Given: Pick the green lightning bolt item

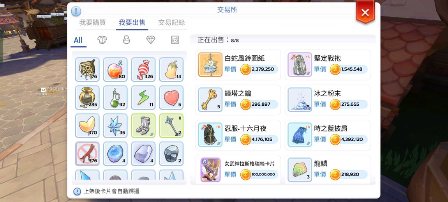Looking at the screenshot, I should point(143,97).
